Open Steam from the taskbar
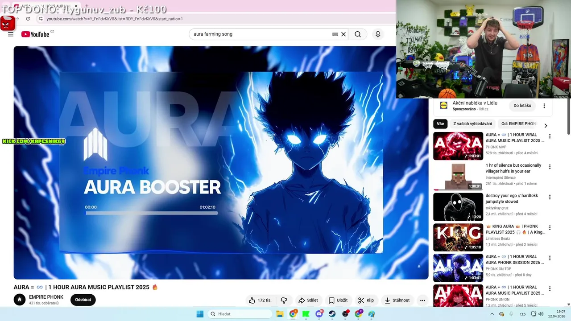 pyautogui.click(x=332, y=314)
